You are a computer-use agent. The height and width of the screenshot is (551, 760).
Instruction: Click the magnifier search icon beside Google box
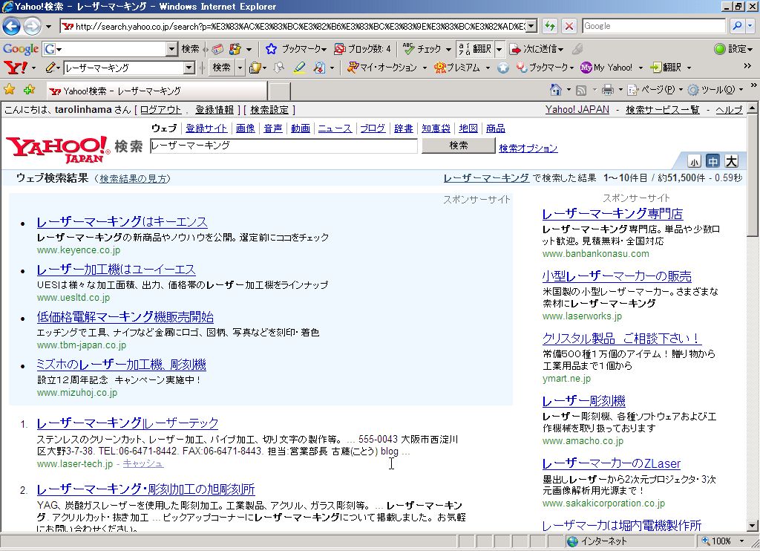(x=737, y=26)
